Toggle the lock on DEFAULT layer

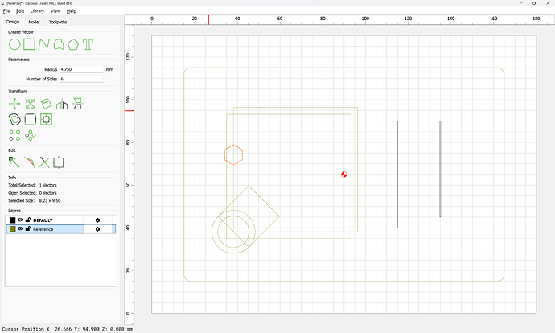[x=28, y=220]
